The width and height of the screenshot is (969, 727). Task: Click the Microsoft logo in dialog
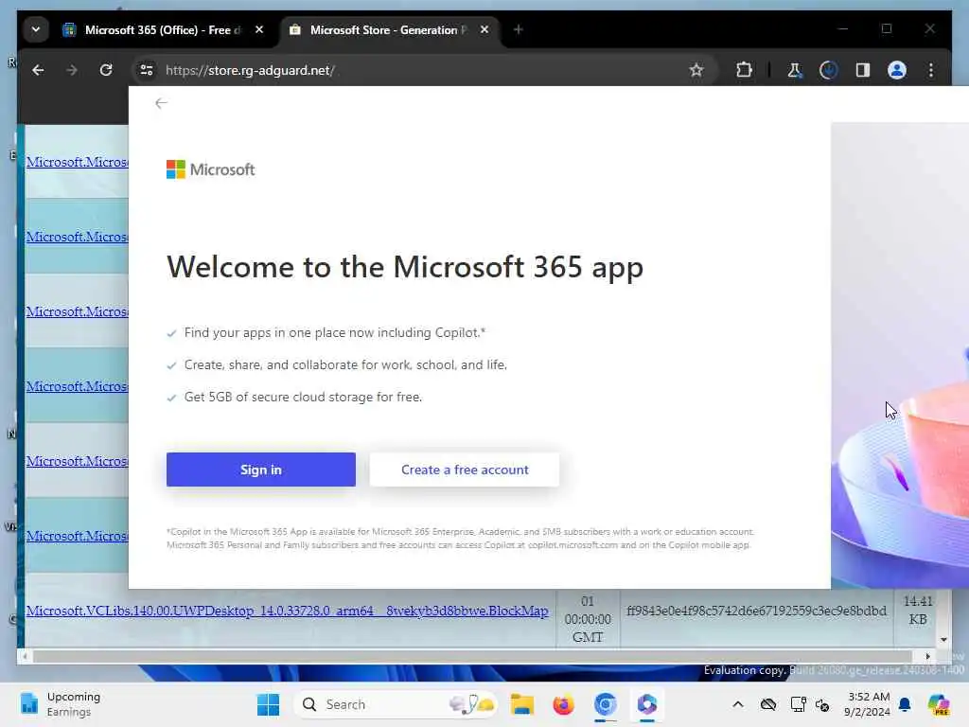[211, 169]
